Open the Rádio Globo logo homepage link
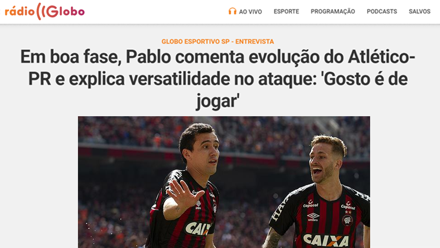The height and width of the screenshot is (248, 440). [x=44, y=12]
